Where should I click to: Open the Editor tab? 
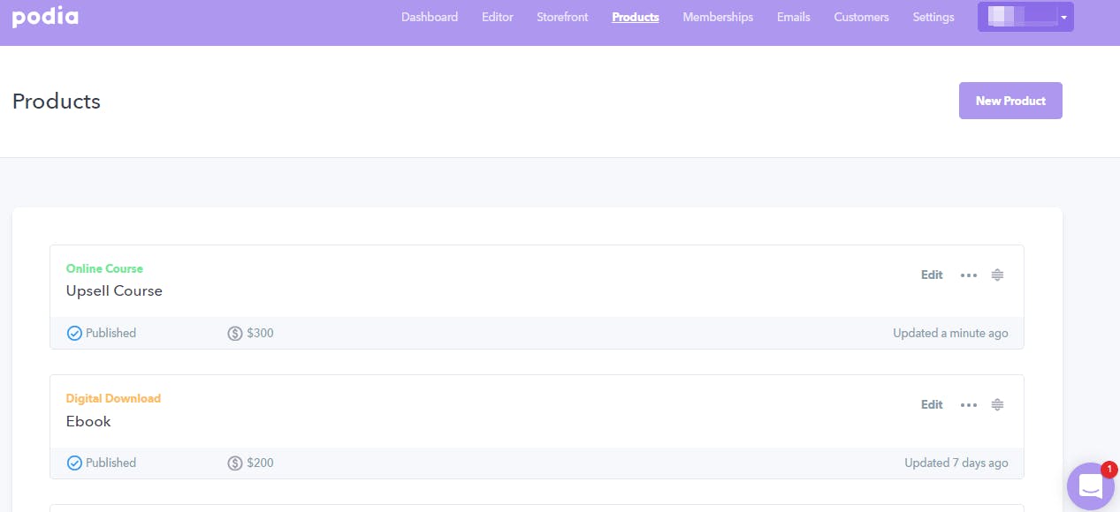click(498, 17)
